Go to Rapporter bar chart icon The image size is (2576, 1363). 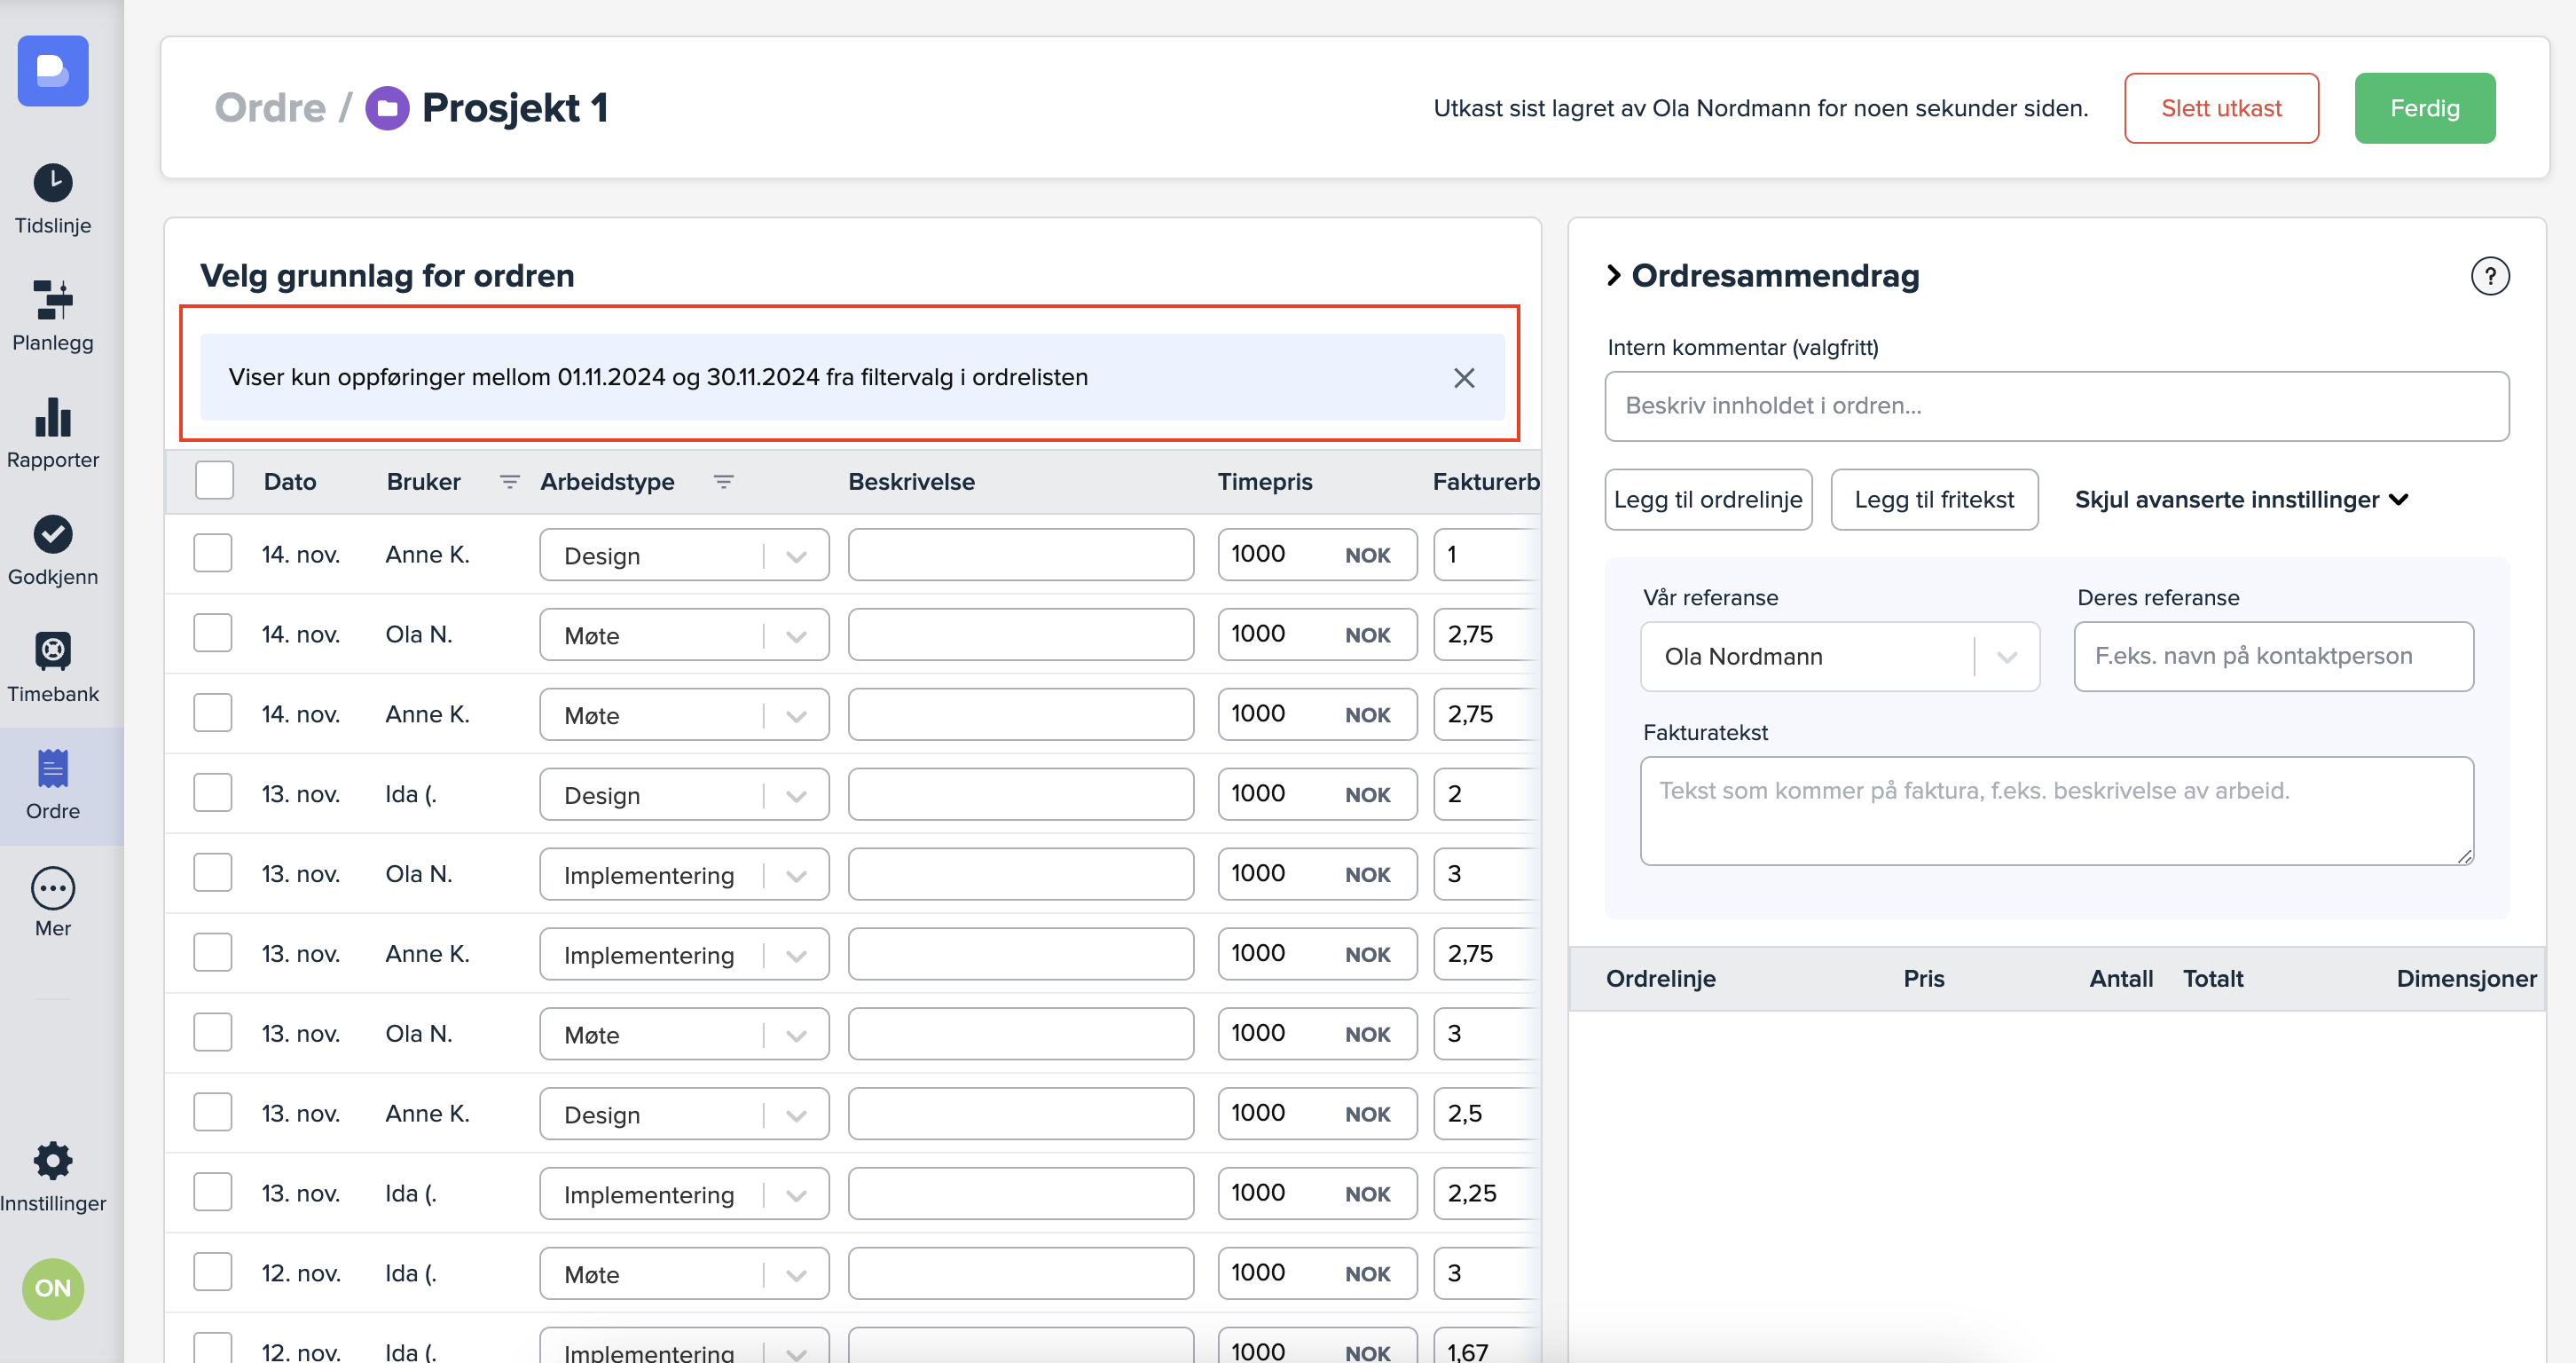tap(52, 417)
